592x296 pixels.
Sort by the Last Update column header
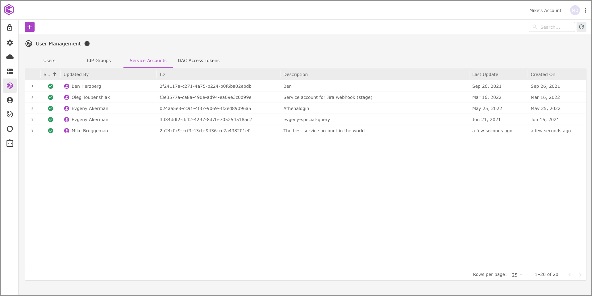click(x=485, y=74)
